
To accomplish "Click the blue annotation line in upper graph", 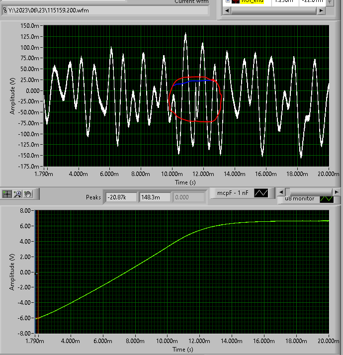I will [x=194, y=82].
